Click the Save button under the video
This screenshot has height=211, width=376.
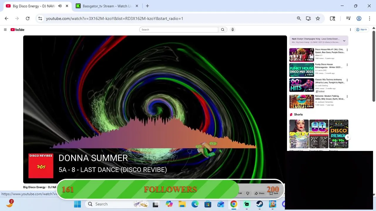click(274, 193)
